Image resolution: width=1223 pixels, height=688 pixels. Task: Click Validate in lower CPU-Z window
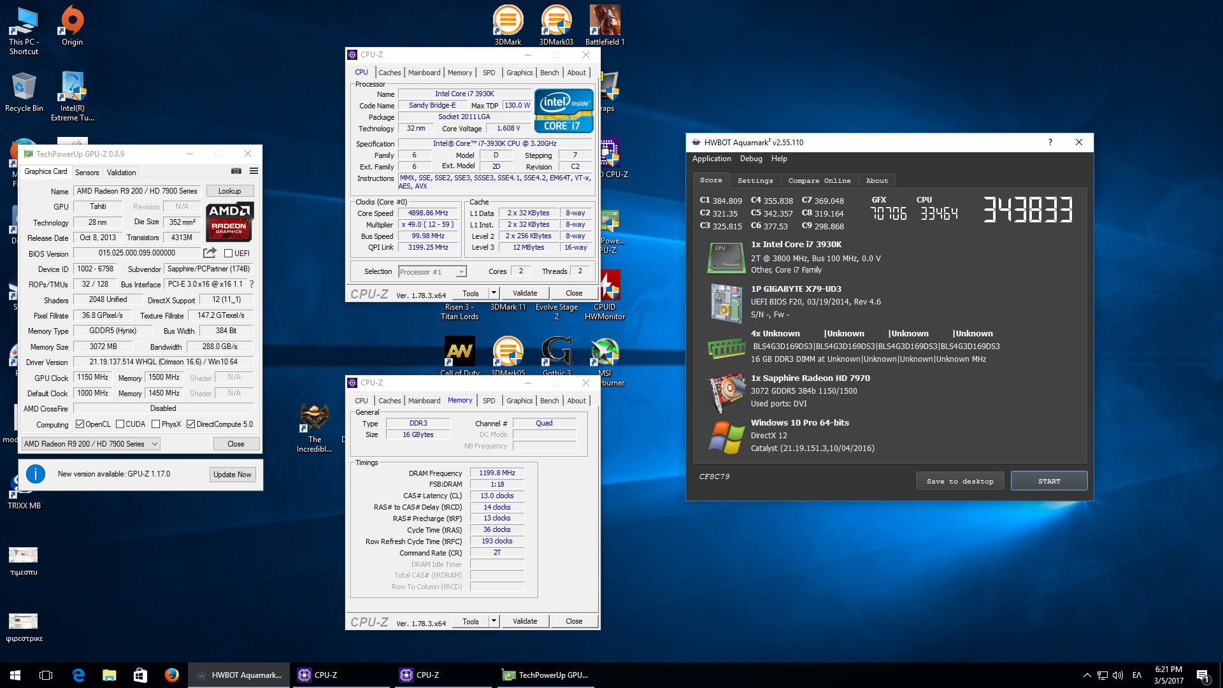tap(525, 621)
